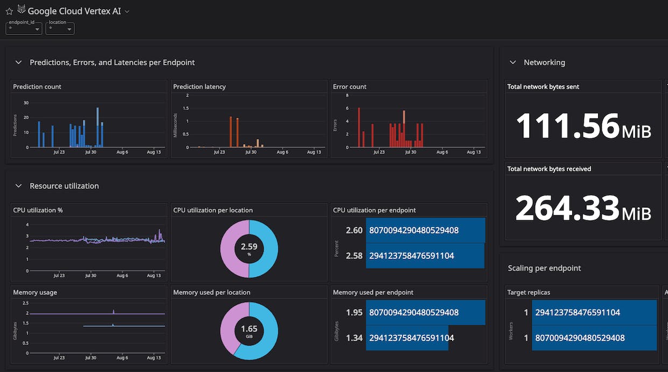Viewport: 668px width, 372px height.
Task: Star the Google Cloud Vertex AI dashboard
Action: point(9,11)
